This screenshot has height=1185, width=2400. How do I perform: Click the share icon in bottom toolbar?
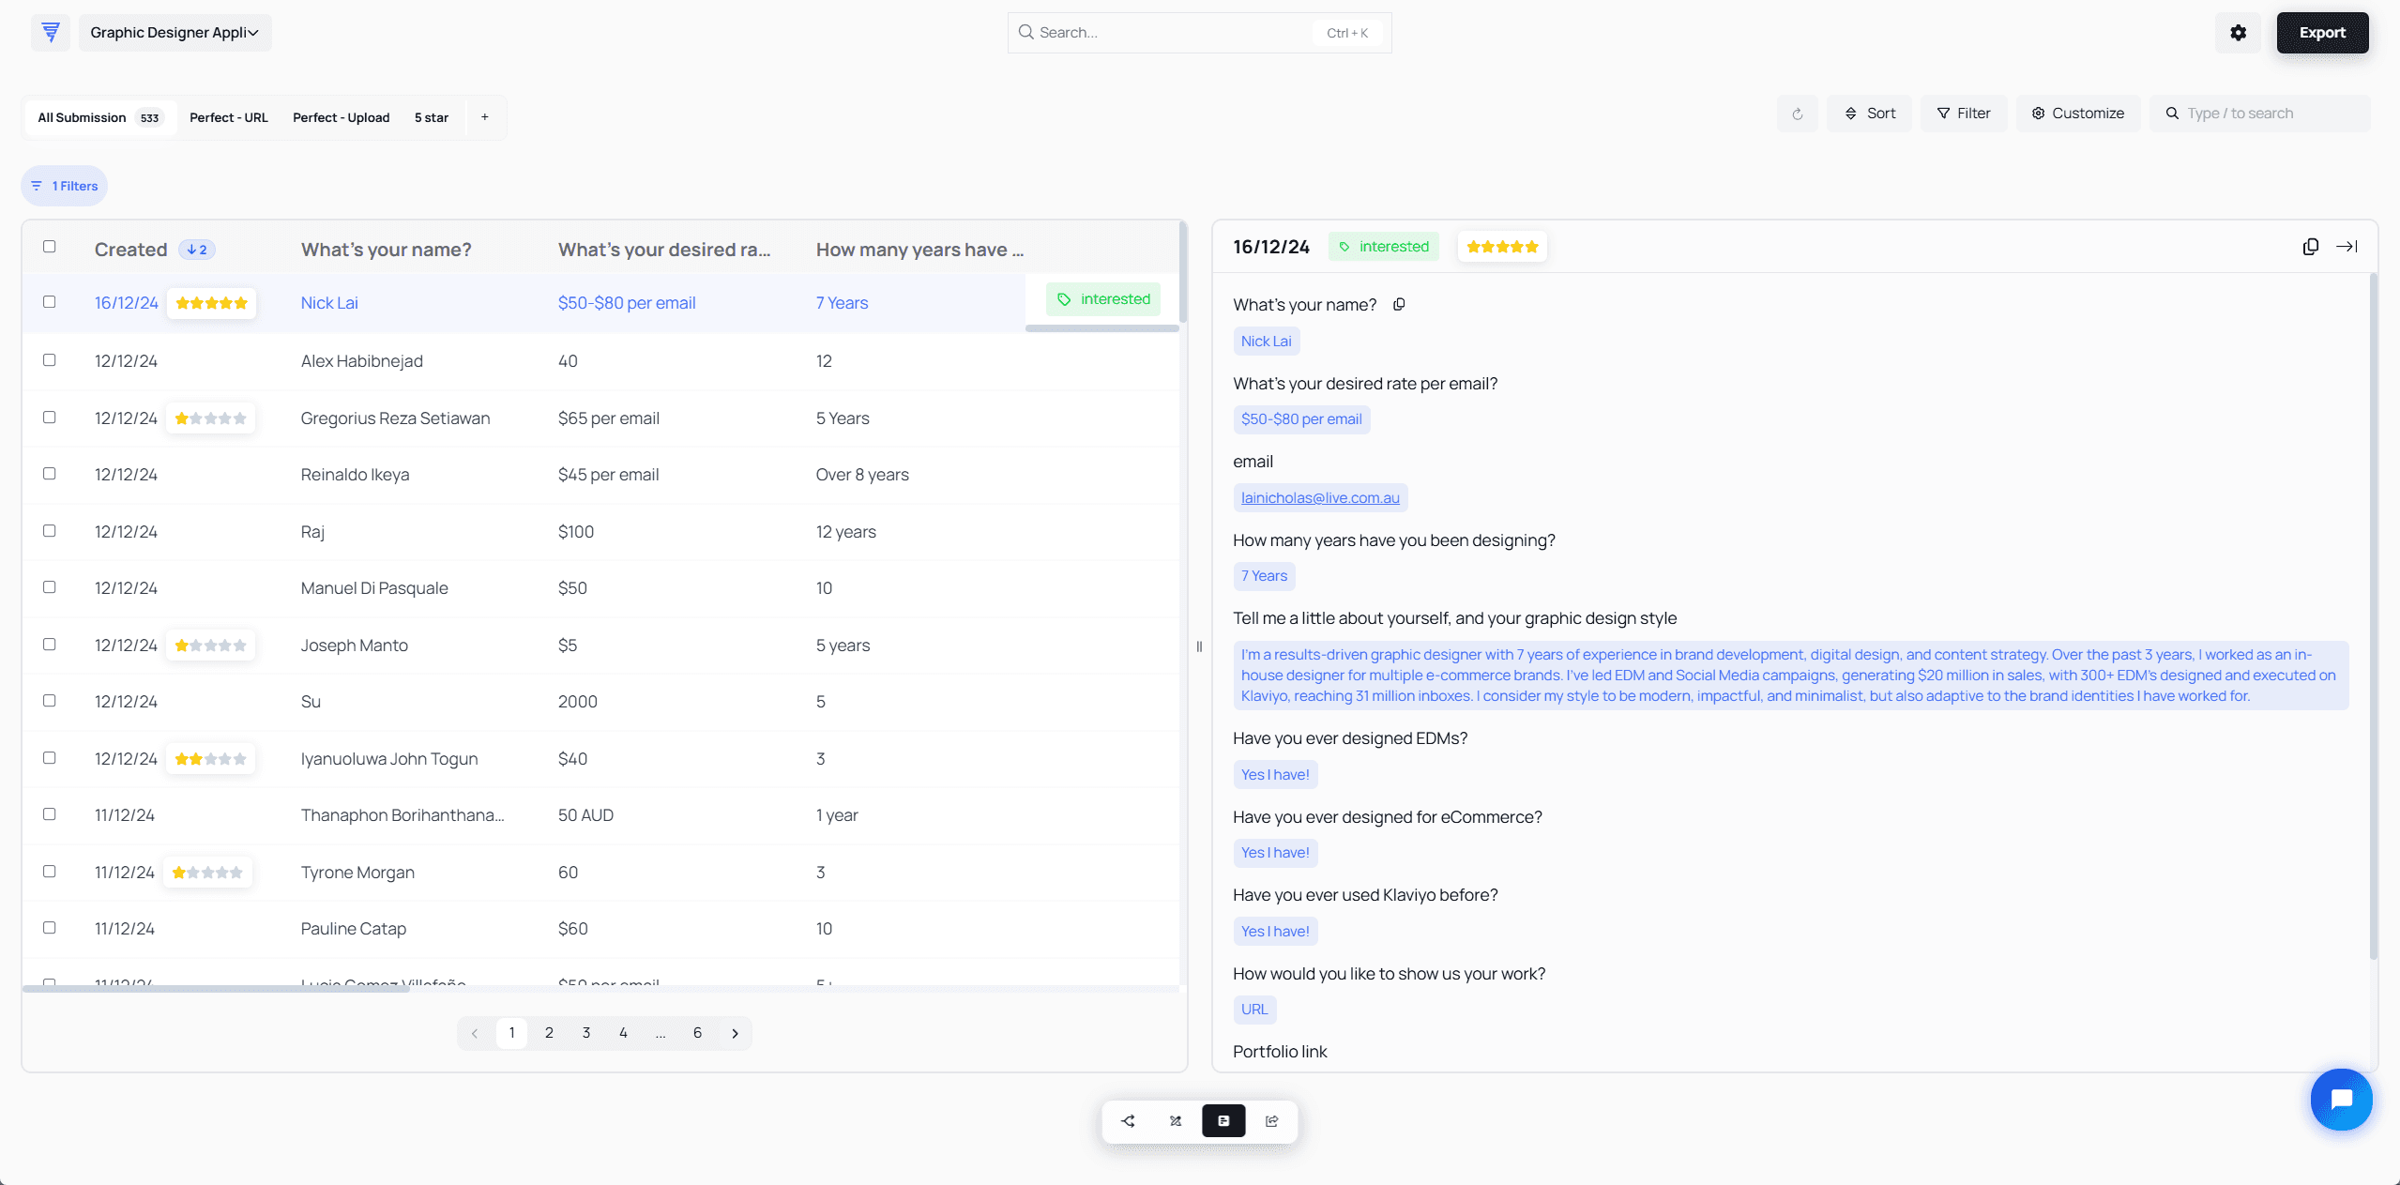pyautogui.click(x=1271, y=1120)
